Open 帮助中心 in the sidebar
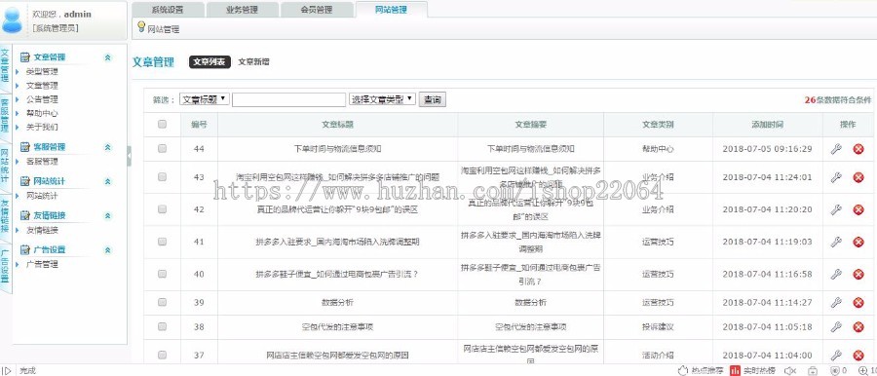This screenshot has width=877, height=376. click(42, 113)
